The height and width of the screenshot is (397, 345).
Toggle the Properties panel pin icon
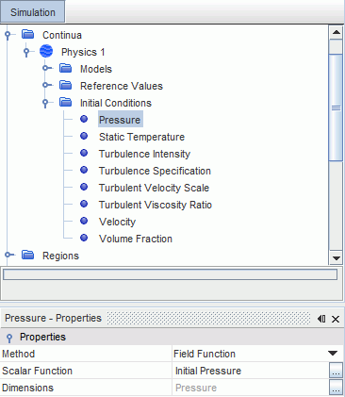pos(321,319)
